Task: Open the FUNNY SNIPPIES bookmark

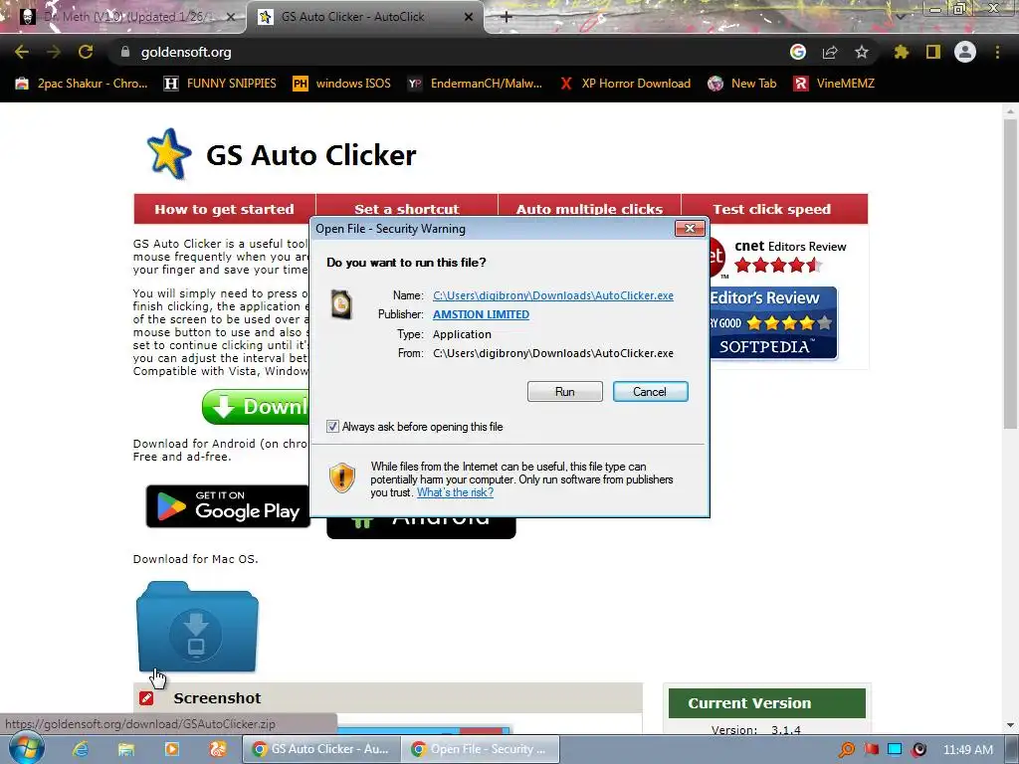Action: [x=220, y=84]
